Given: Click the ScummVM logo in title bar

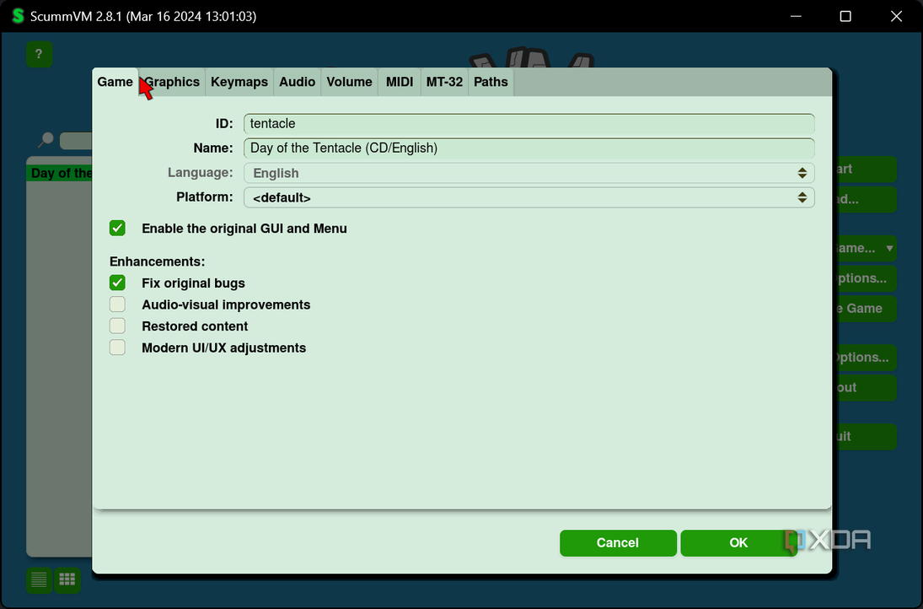Looking at the screenshot, I should [x=18, y=16].
